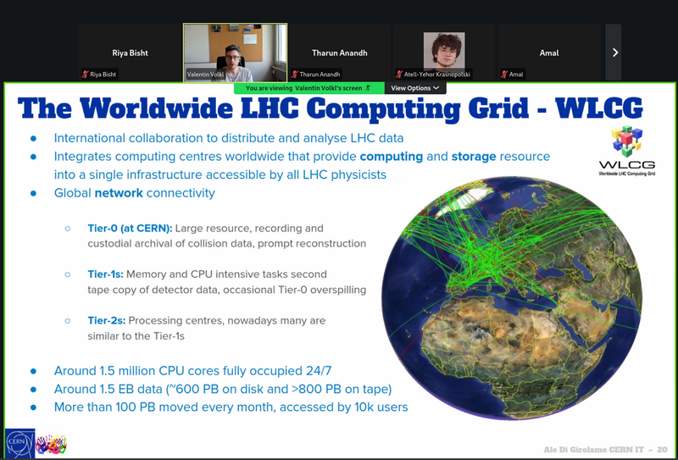The image size is (678, 460).
Task: Click the colorful hands logo beside CERN logo
Action: [51, 445]
